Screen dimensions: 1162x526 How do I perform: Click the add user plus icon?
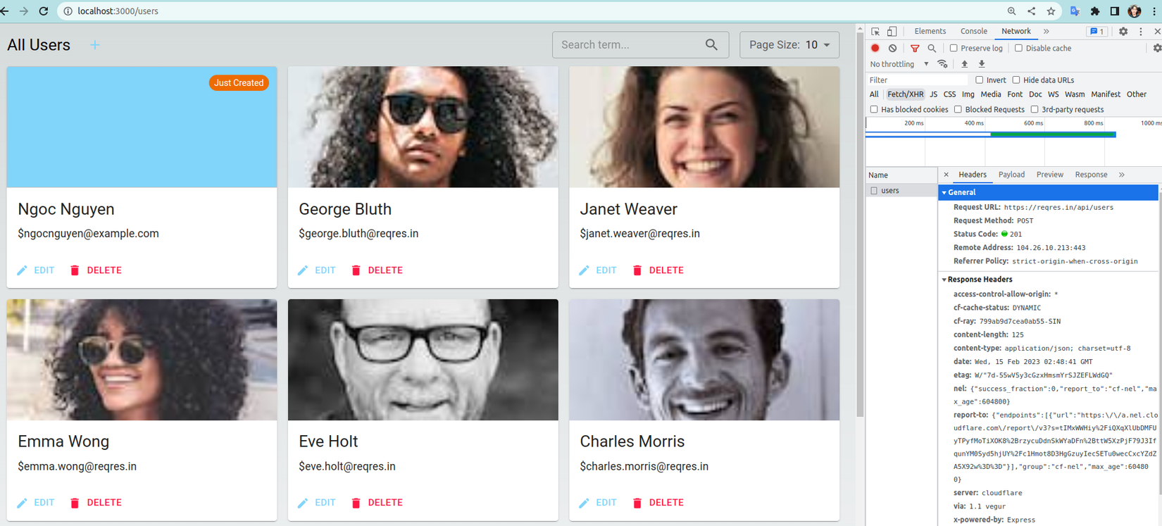click(94, 45)
